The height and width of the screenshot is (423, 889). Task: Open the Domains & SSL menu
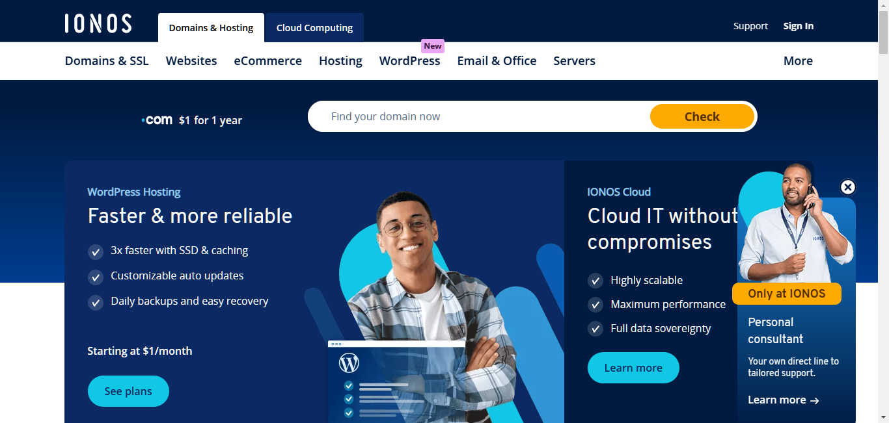(107, 61)
